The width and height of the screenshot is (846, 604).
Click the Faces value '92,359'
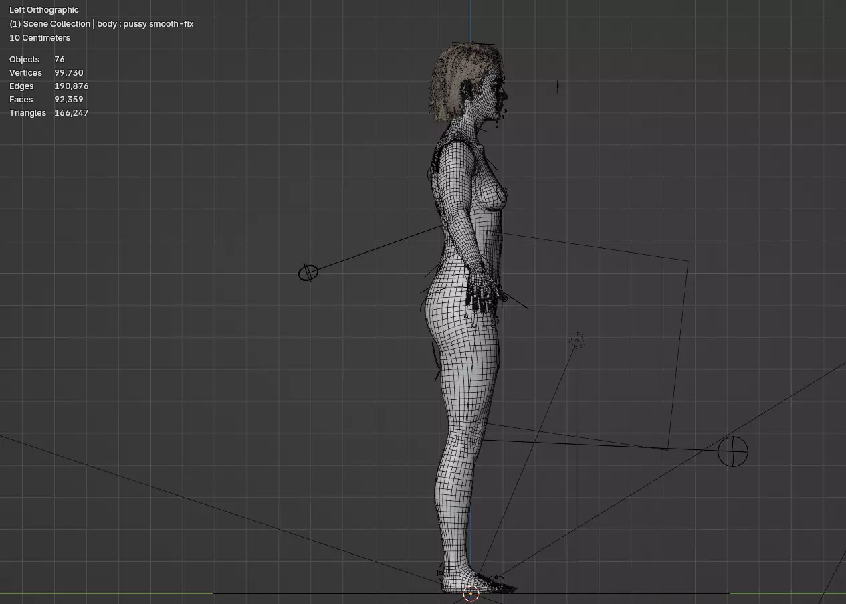point(69,100)
